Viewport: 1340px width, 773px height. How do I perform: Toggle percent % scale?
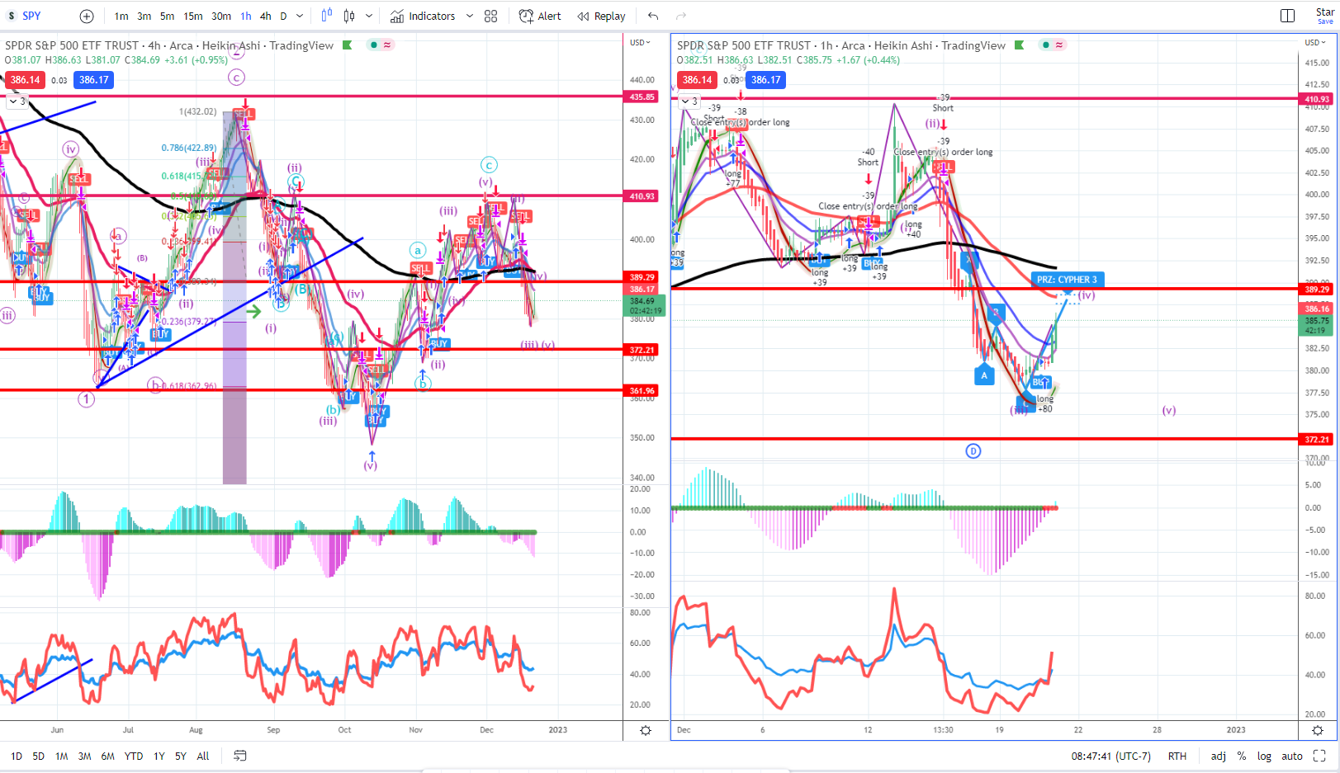coord(1242,757)
